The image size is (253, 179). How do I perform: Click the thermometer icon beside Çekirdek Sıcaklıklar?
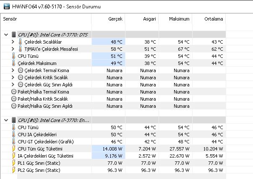coord(20,42)
